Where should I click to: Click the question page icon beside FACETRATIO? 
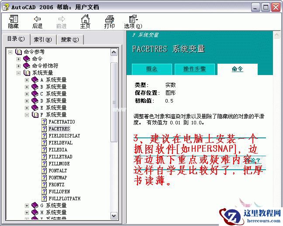point(44,122)
